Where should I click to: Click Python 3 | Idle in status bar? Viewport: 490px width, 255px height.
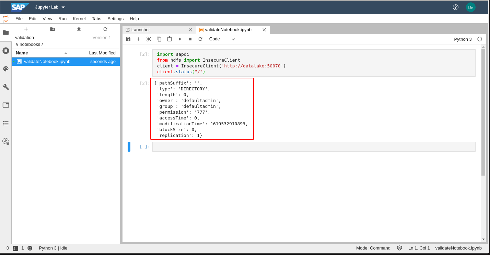(x=53, y=248)
